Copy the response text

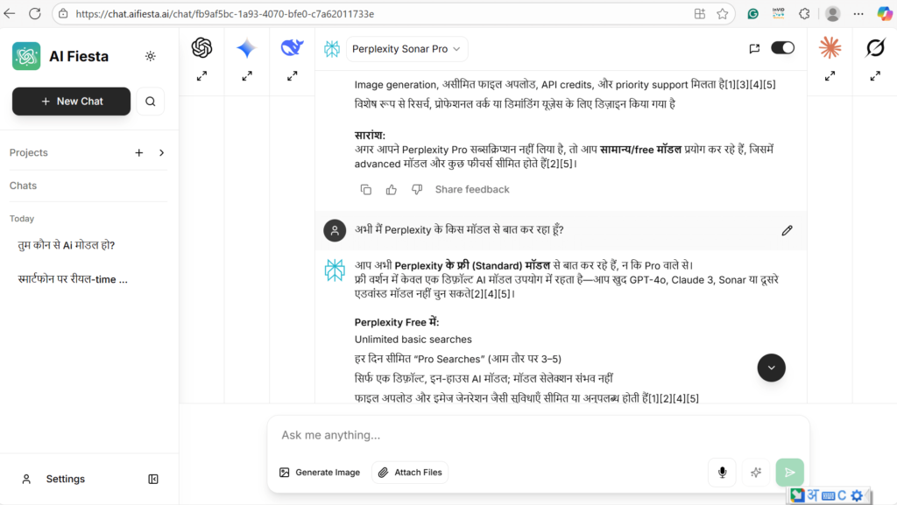click(x=366, y=190)
